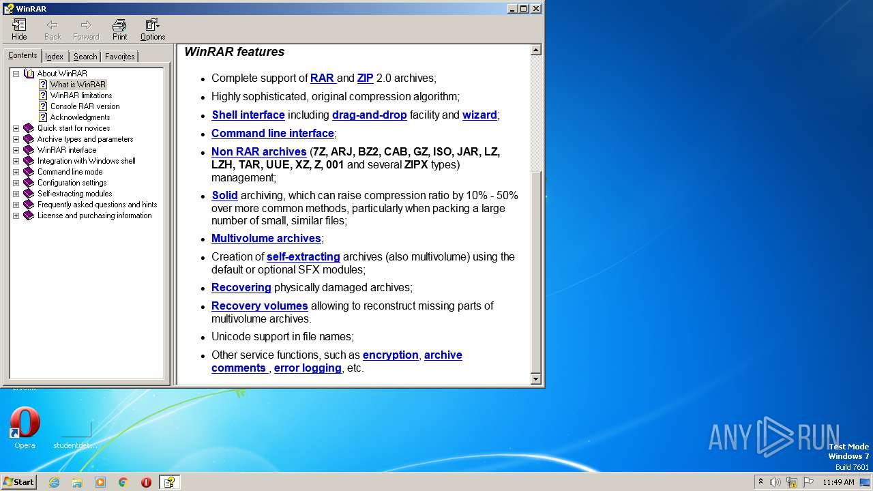Open the volume speaker tray icon

(x=775, y=482)
